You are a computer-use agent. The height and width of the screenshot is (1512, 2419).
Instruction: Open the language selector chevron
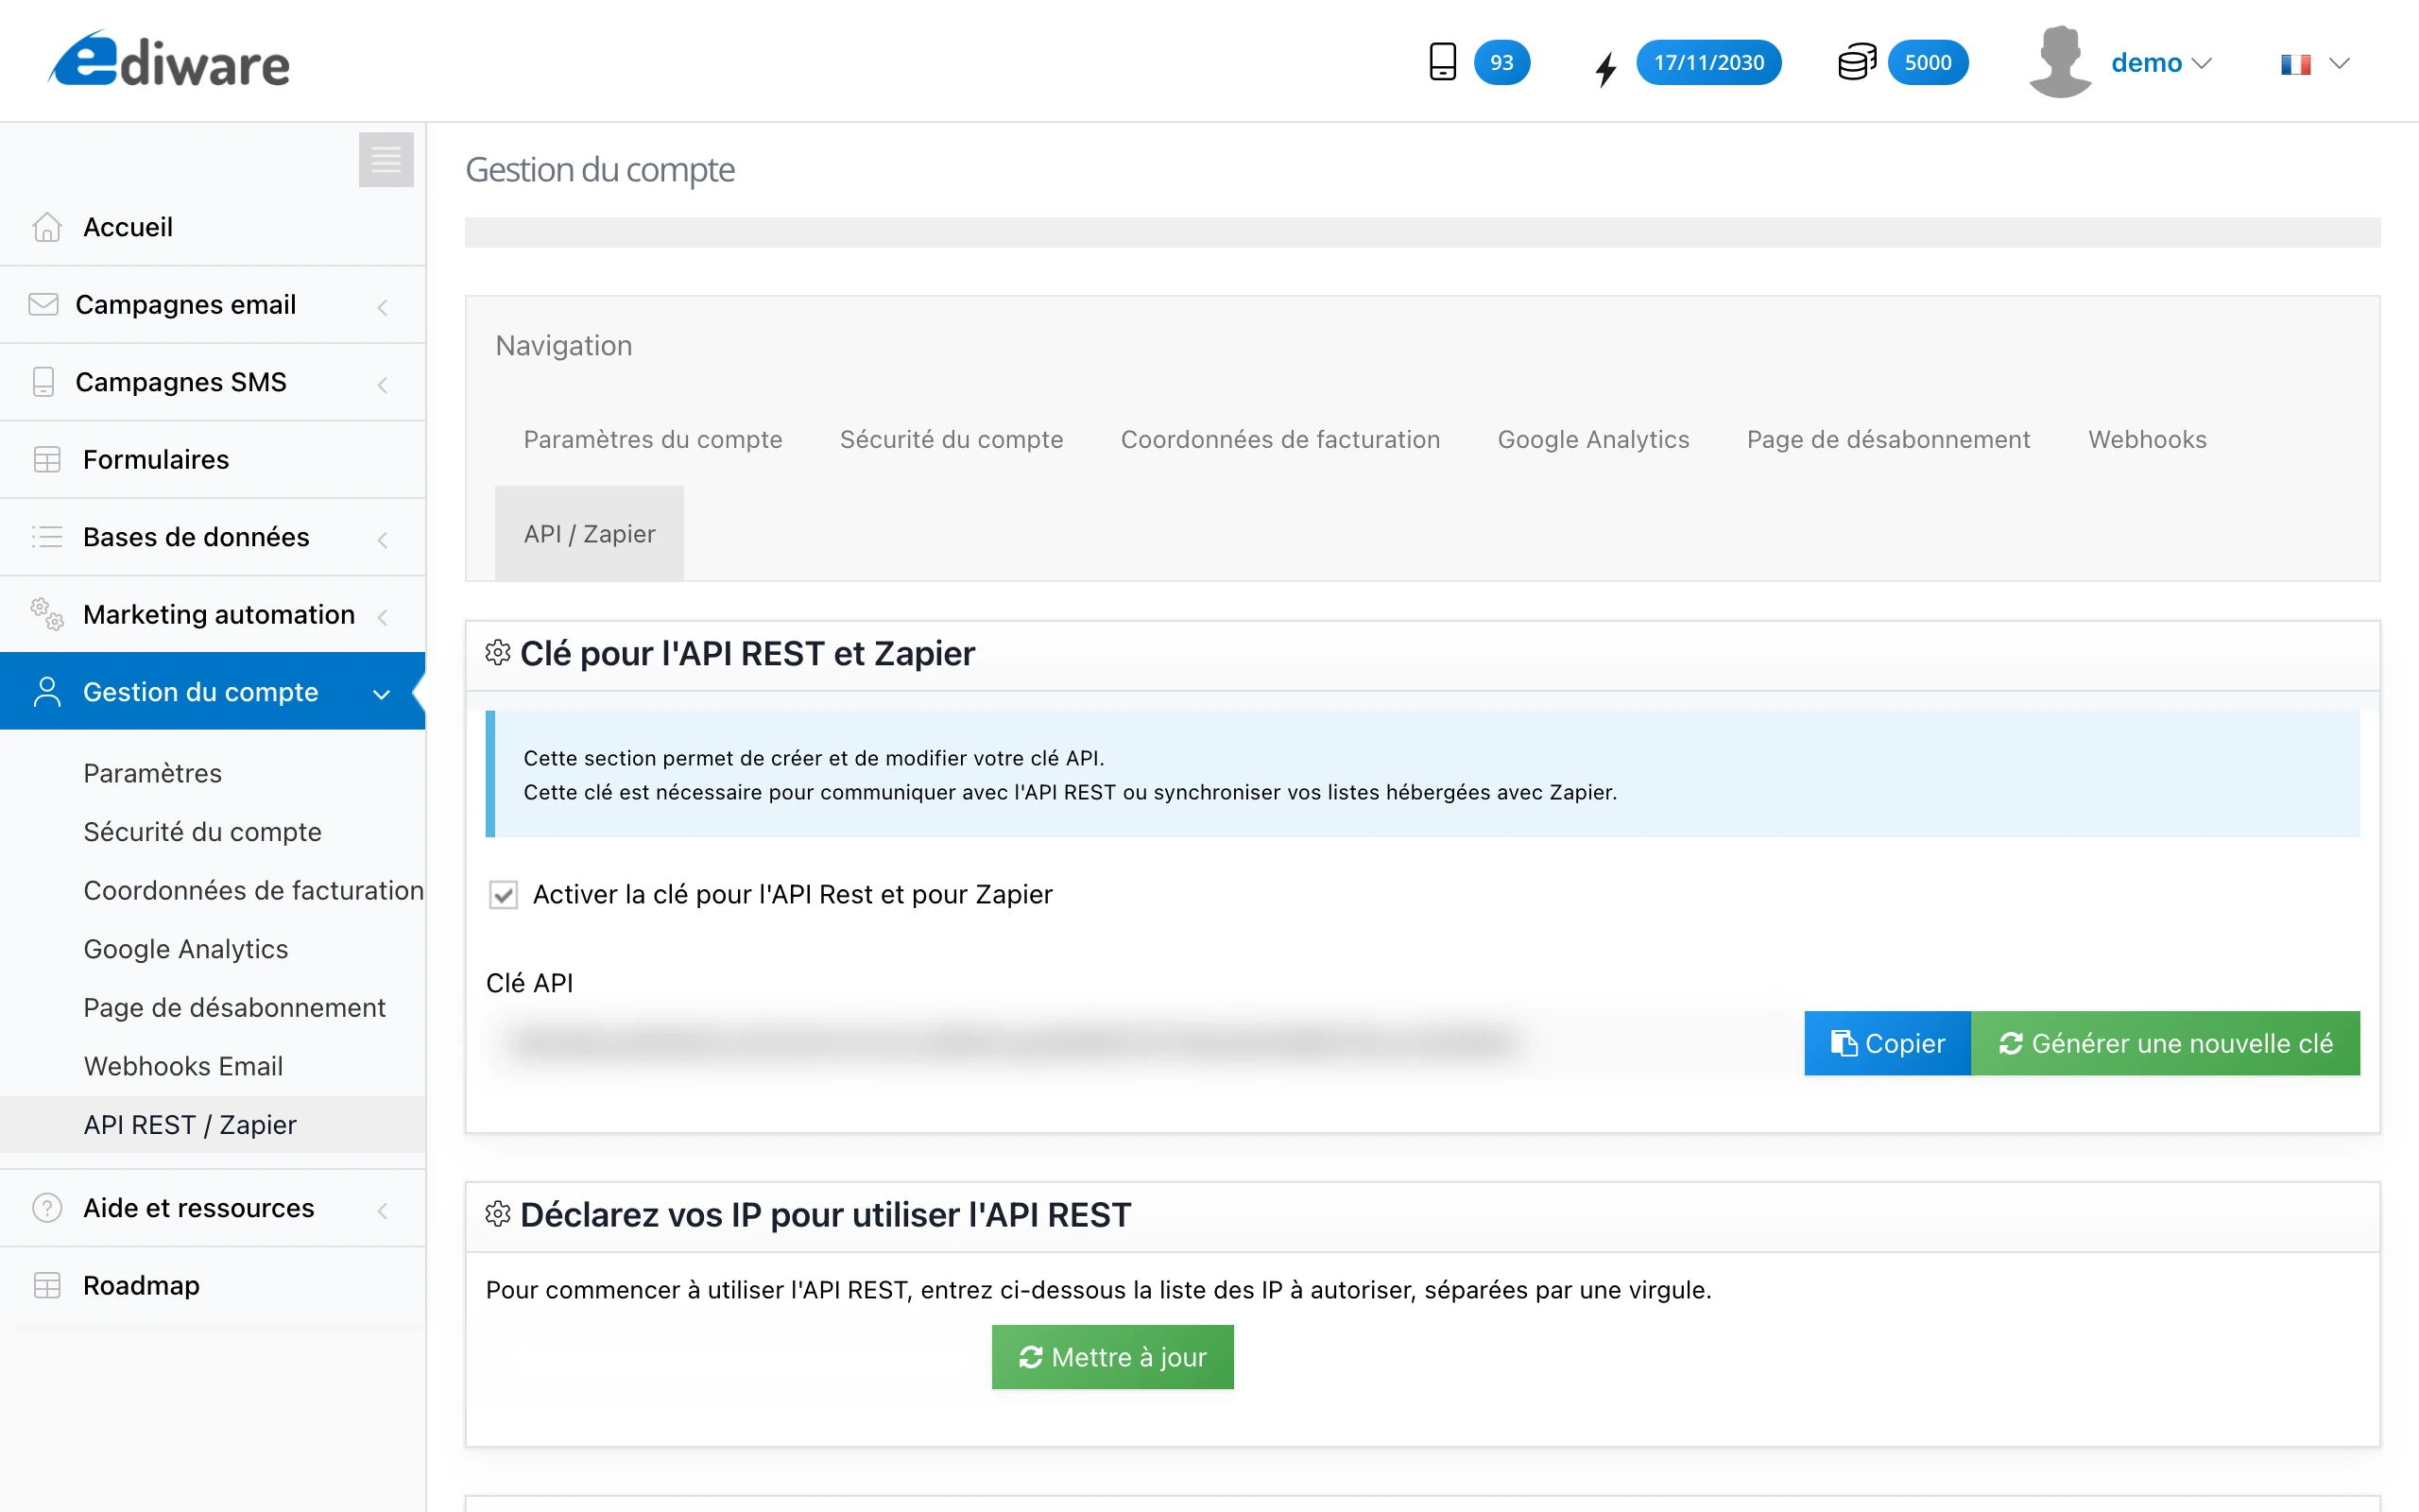click(2339, 64)
